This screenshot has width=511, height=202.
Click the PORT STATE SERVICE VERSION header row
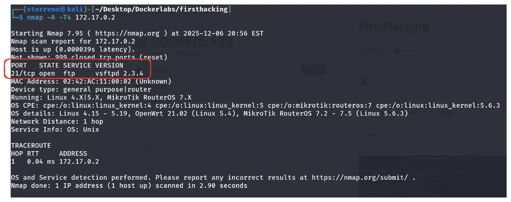[67, 65]
